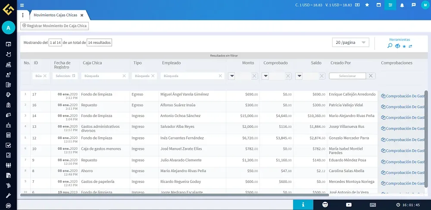Toggle the hamburger menu to collapse the sidebar

(x=22, y=5)
